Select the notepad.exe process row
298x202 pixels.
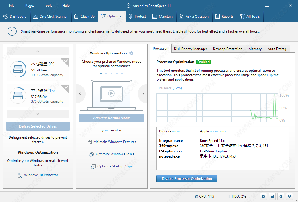223,156
